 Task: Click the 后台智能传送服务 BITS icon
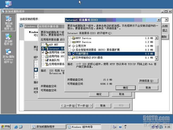73,50
